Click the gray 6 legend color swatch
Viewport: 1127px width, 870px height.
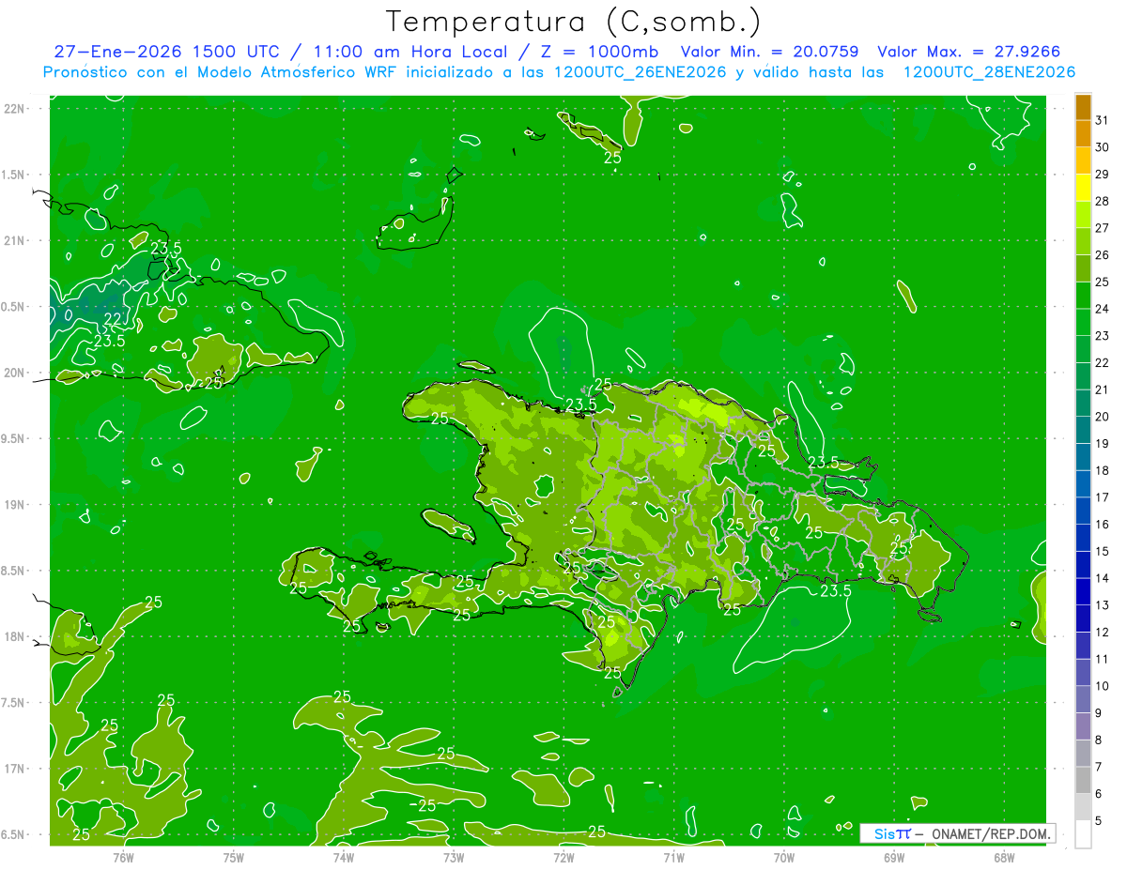[1083, 780]
